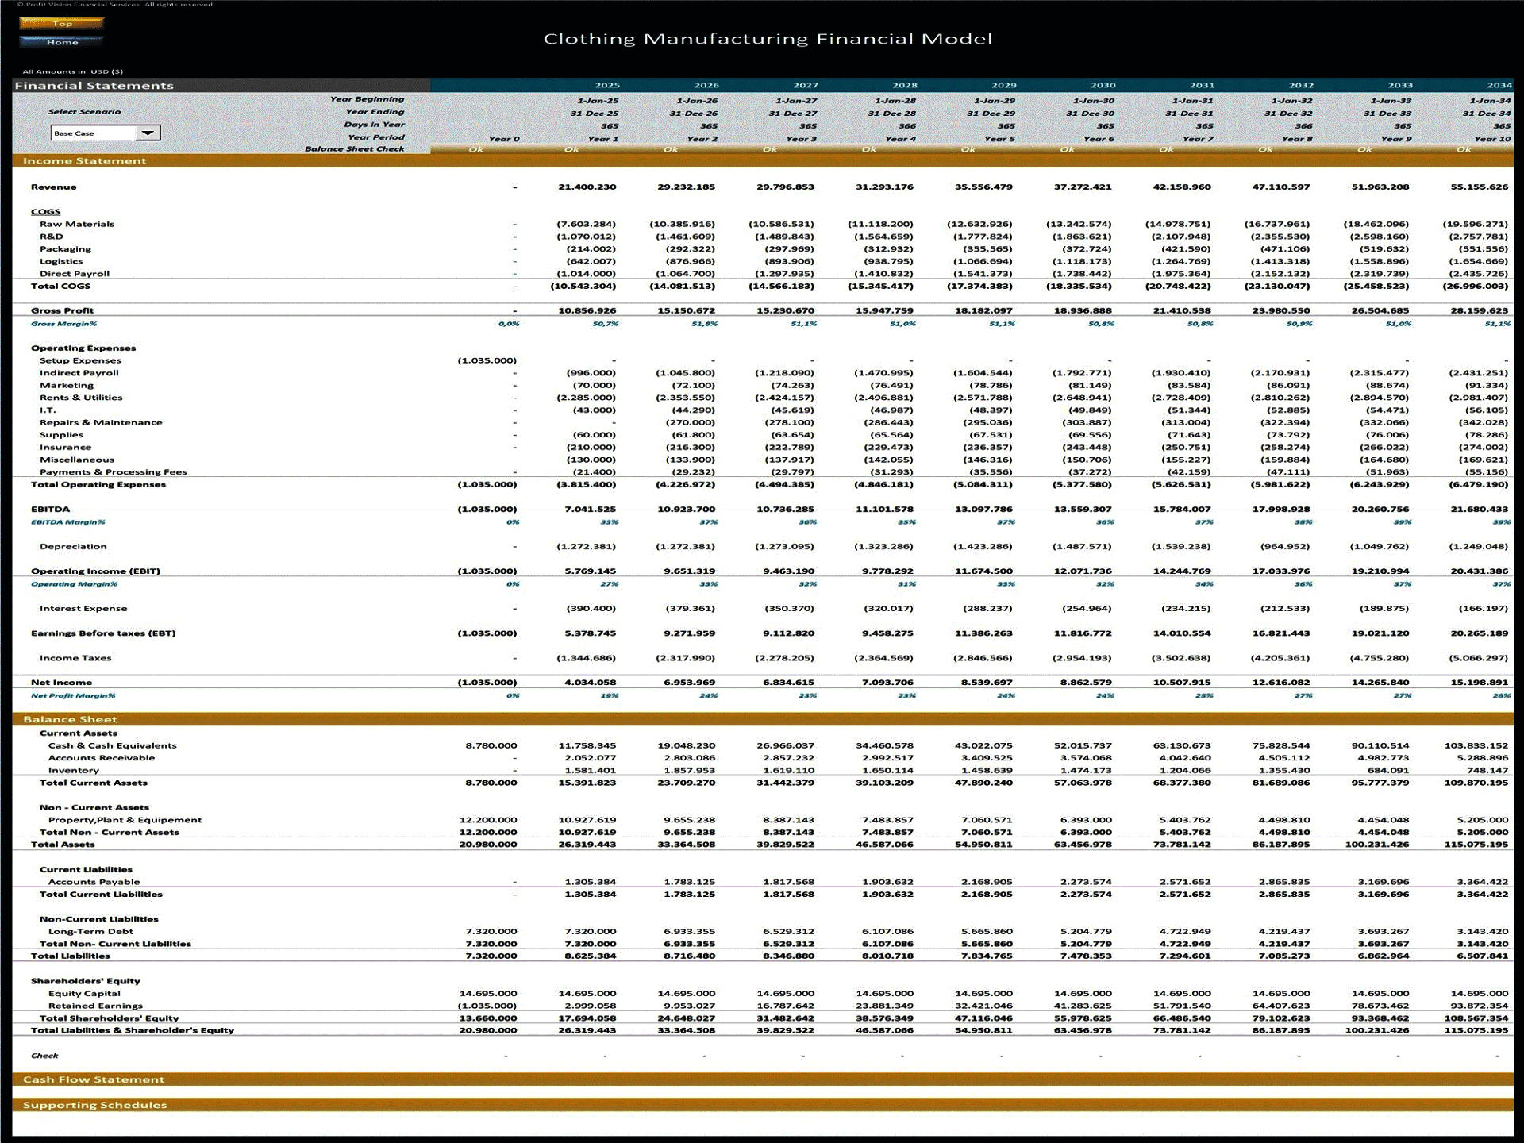Viewport: 1524px width, 1143px height.
Task: Click the Supporting Schedules section header
Action: (97, 1105)
